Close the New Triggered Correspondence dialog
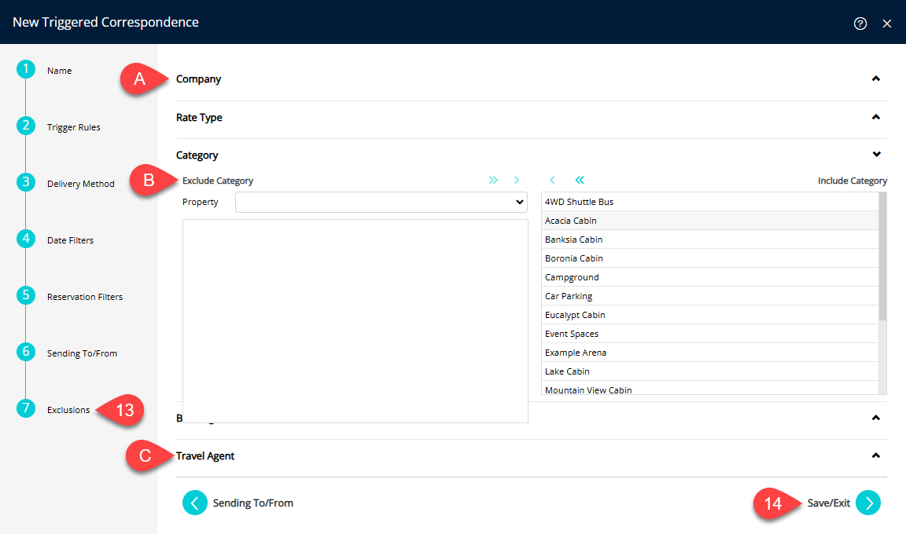This screenshot has width=906, height=534. [x=887, y=24]
